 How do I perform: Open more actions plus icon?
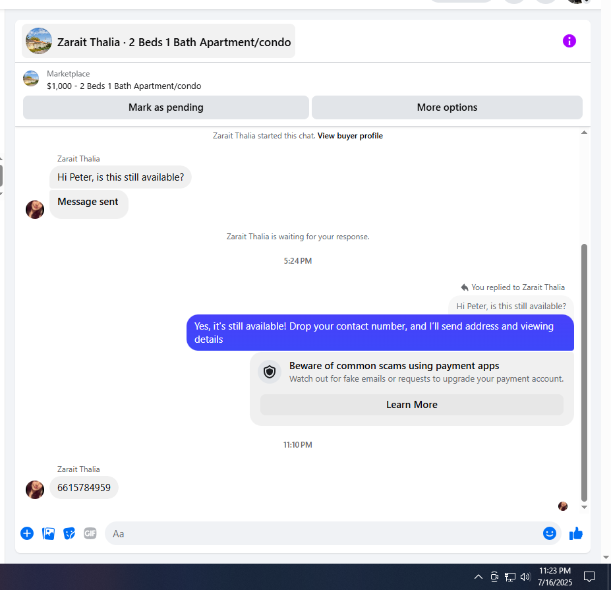(27, 533)
